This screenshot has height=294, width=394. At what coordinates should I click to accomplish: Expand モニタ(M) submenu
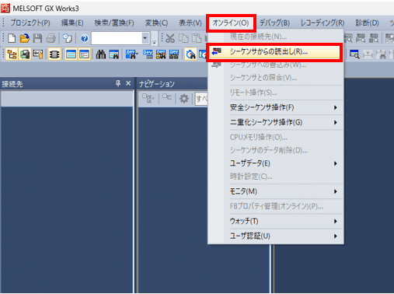tap(276, 191)
